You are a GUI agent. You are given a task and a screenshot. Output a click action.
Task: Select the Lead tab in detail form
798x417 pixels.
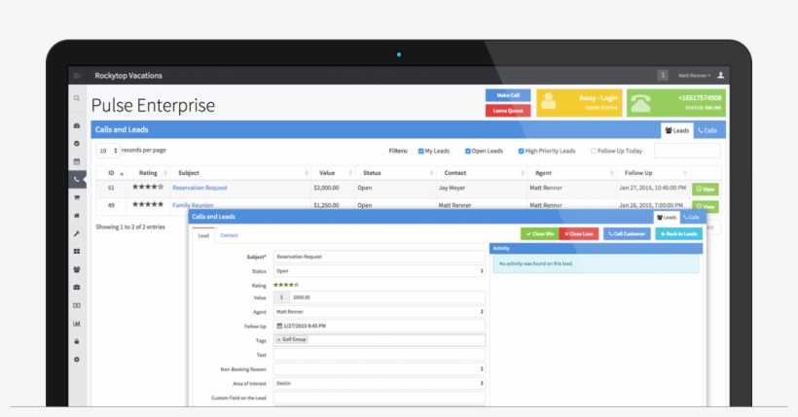(203, 235)
